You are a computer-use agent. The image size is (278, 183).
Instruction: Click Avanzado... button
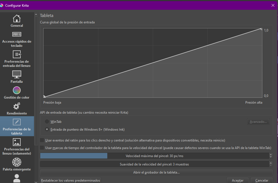[x=258, y=122]
